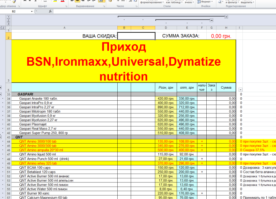Click the Select All corner triangle
276x199 pixels.
point(9,28)
